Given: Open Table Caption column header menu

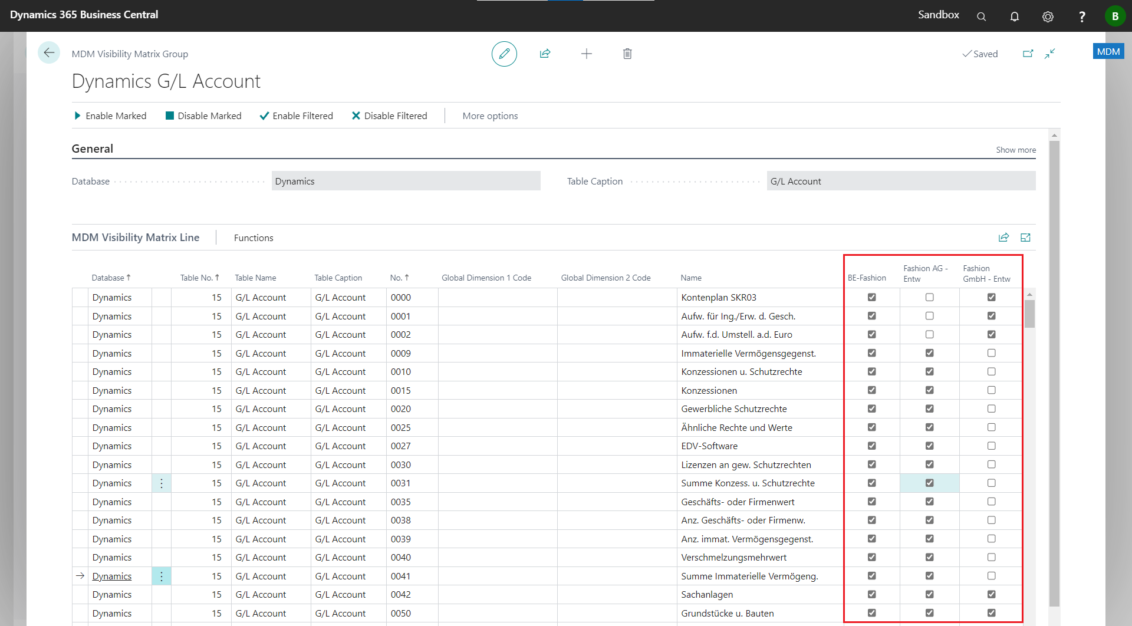Looking at the screenshot, I should pos(338,278).
